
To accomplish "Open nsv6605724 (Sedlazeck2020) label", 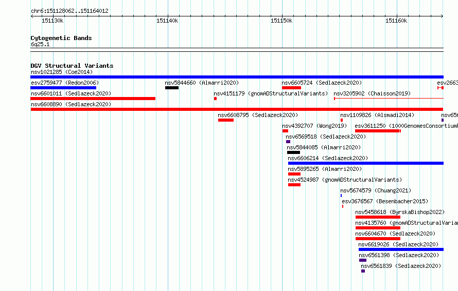I will pyautogui.click(x=322, y=83).
